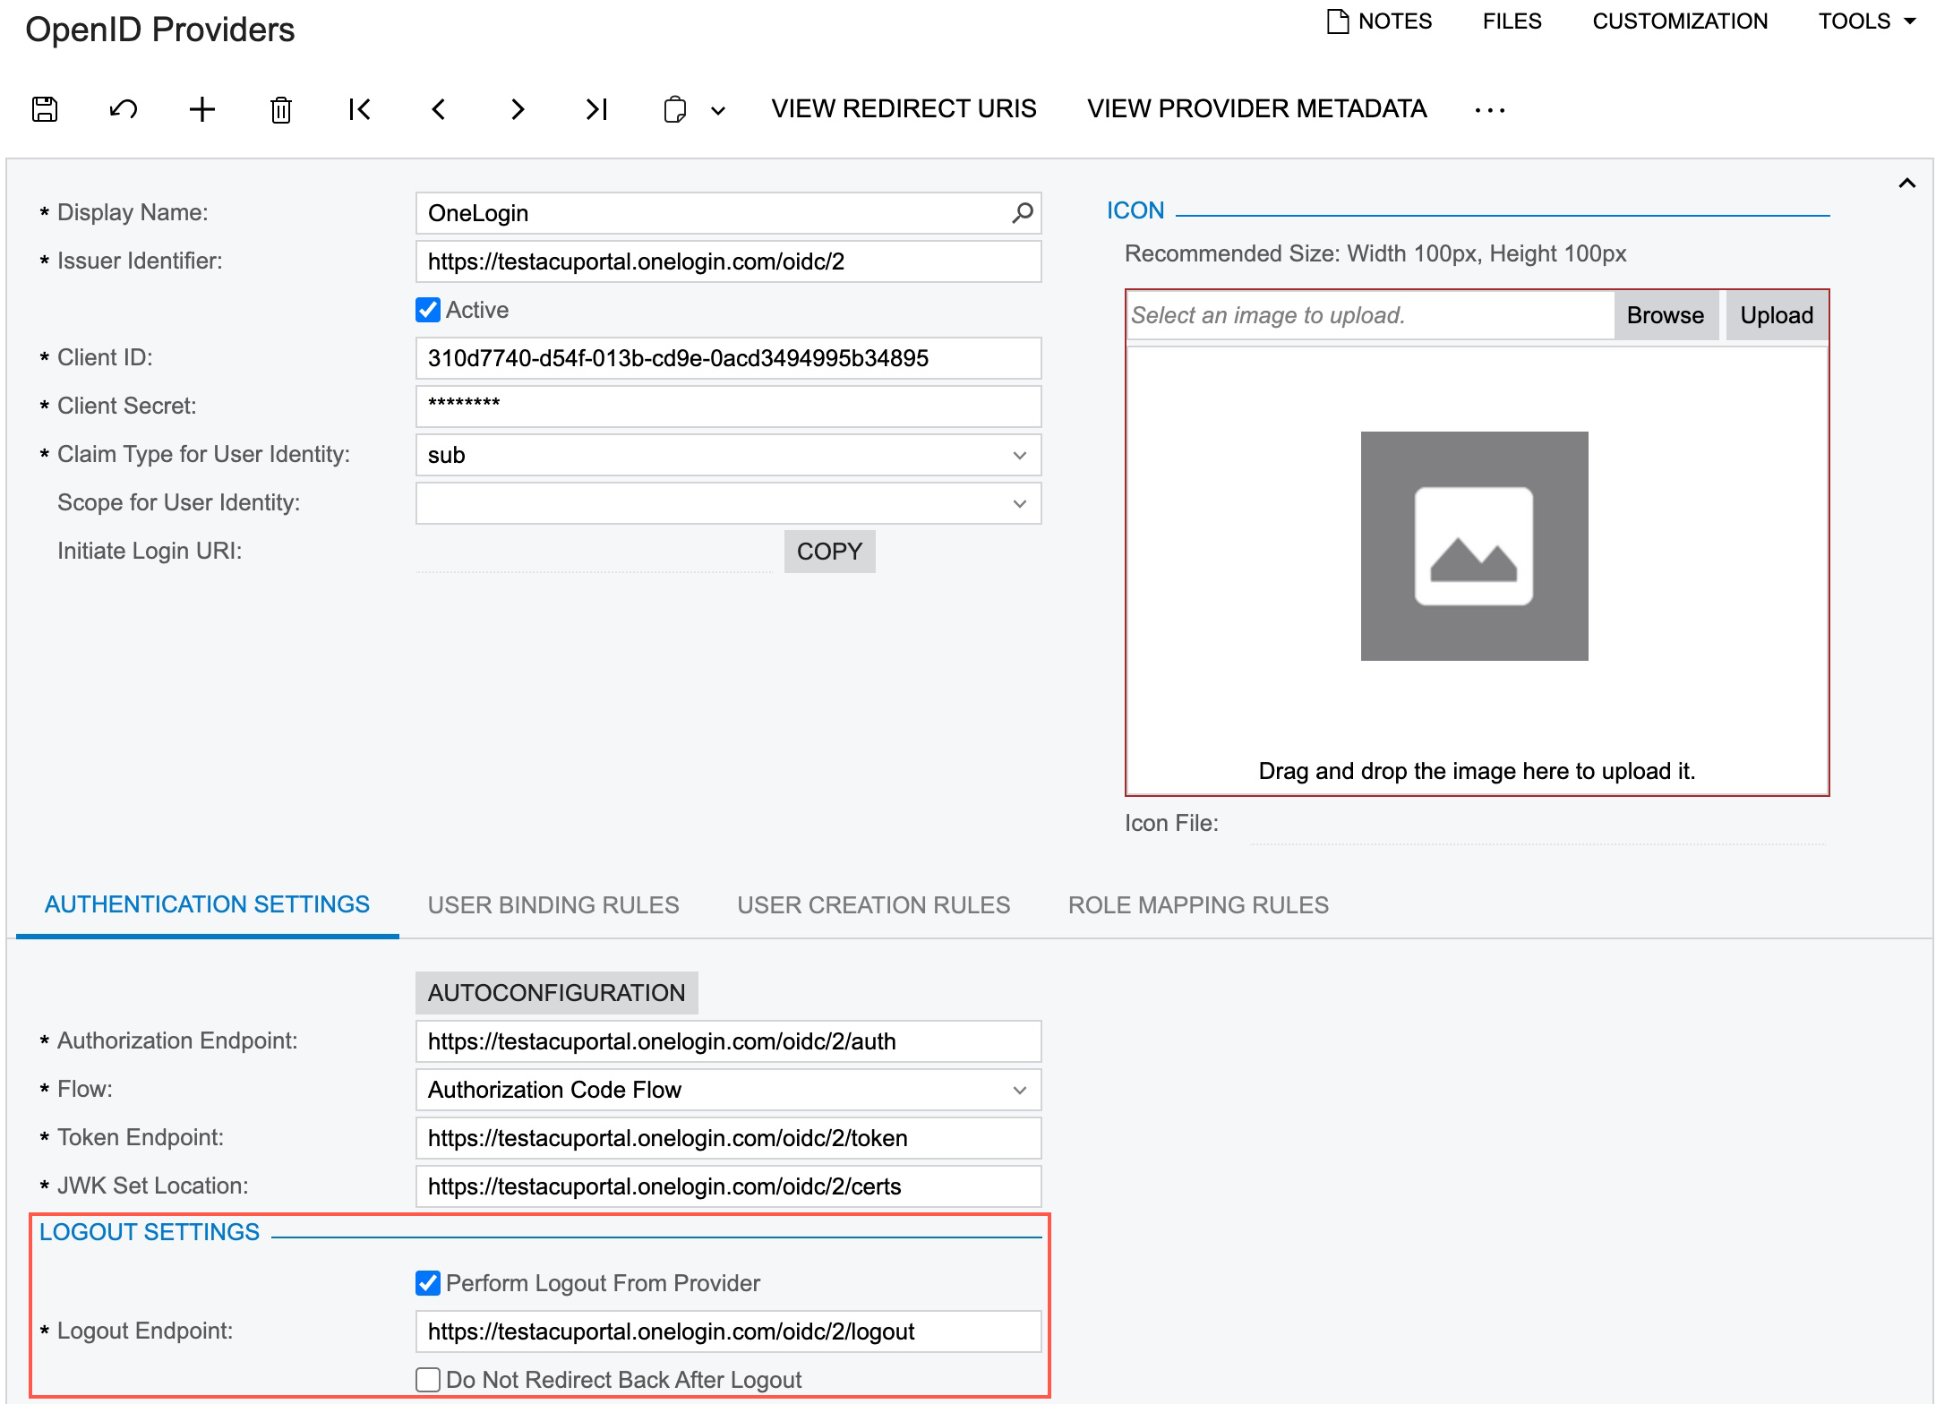Toggle Perform Logout From Provider checkbox
1936x1404 pixels.
(428, 1283)
